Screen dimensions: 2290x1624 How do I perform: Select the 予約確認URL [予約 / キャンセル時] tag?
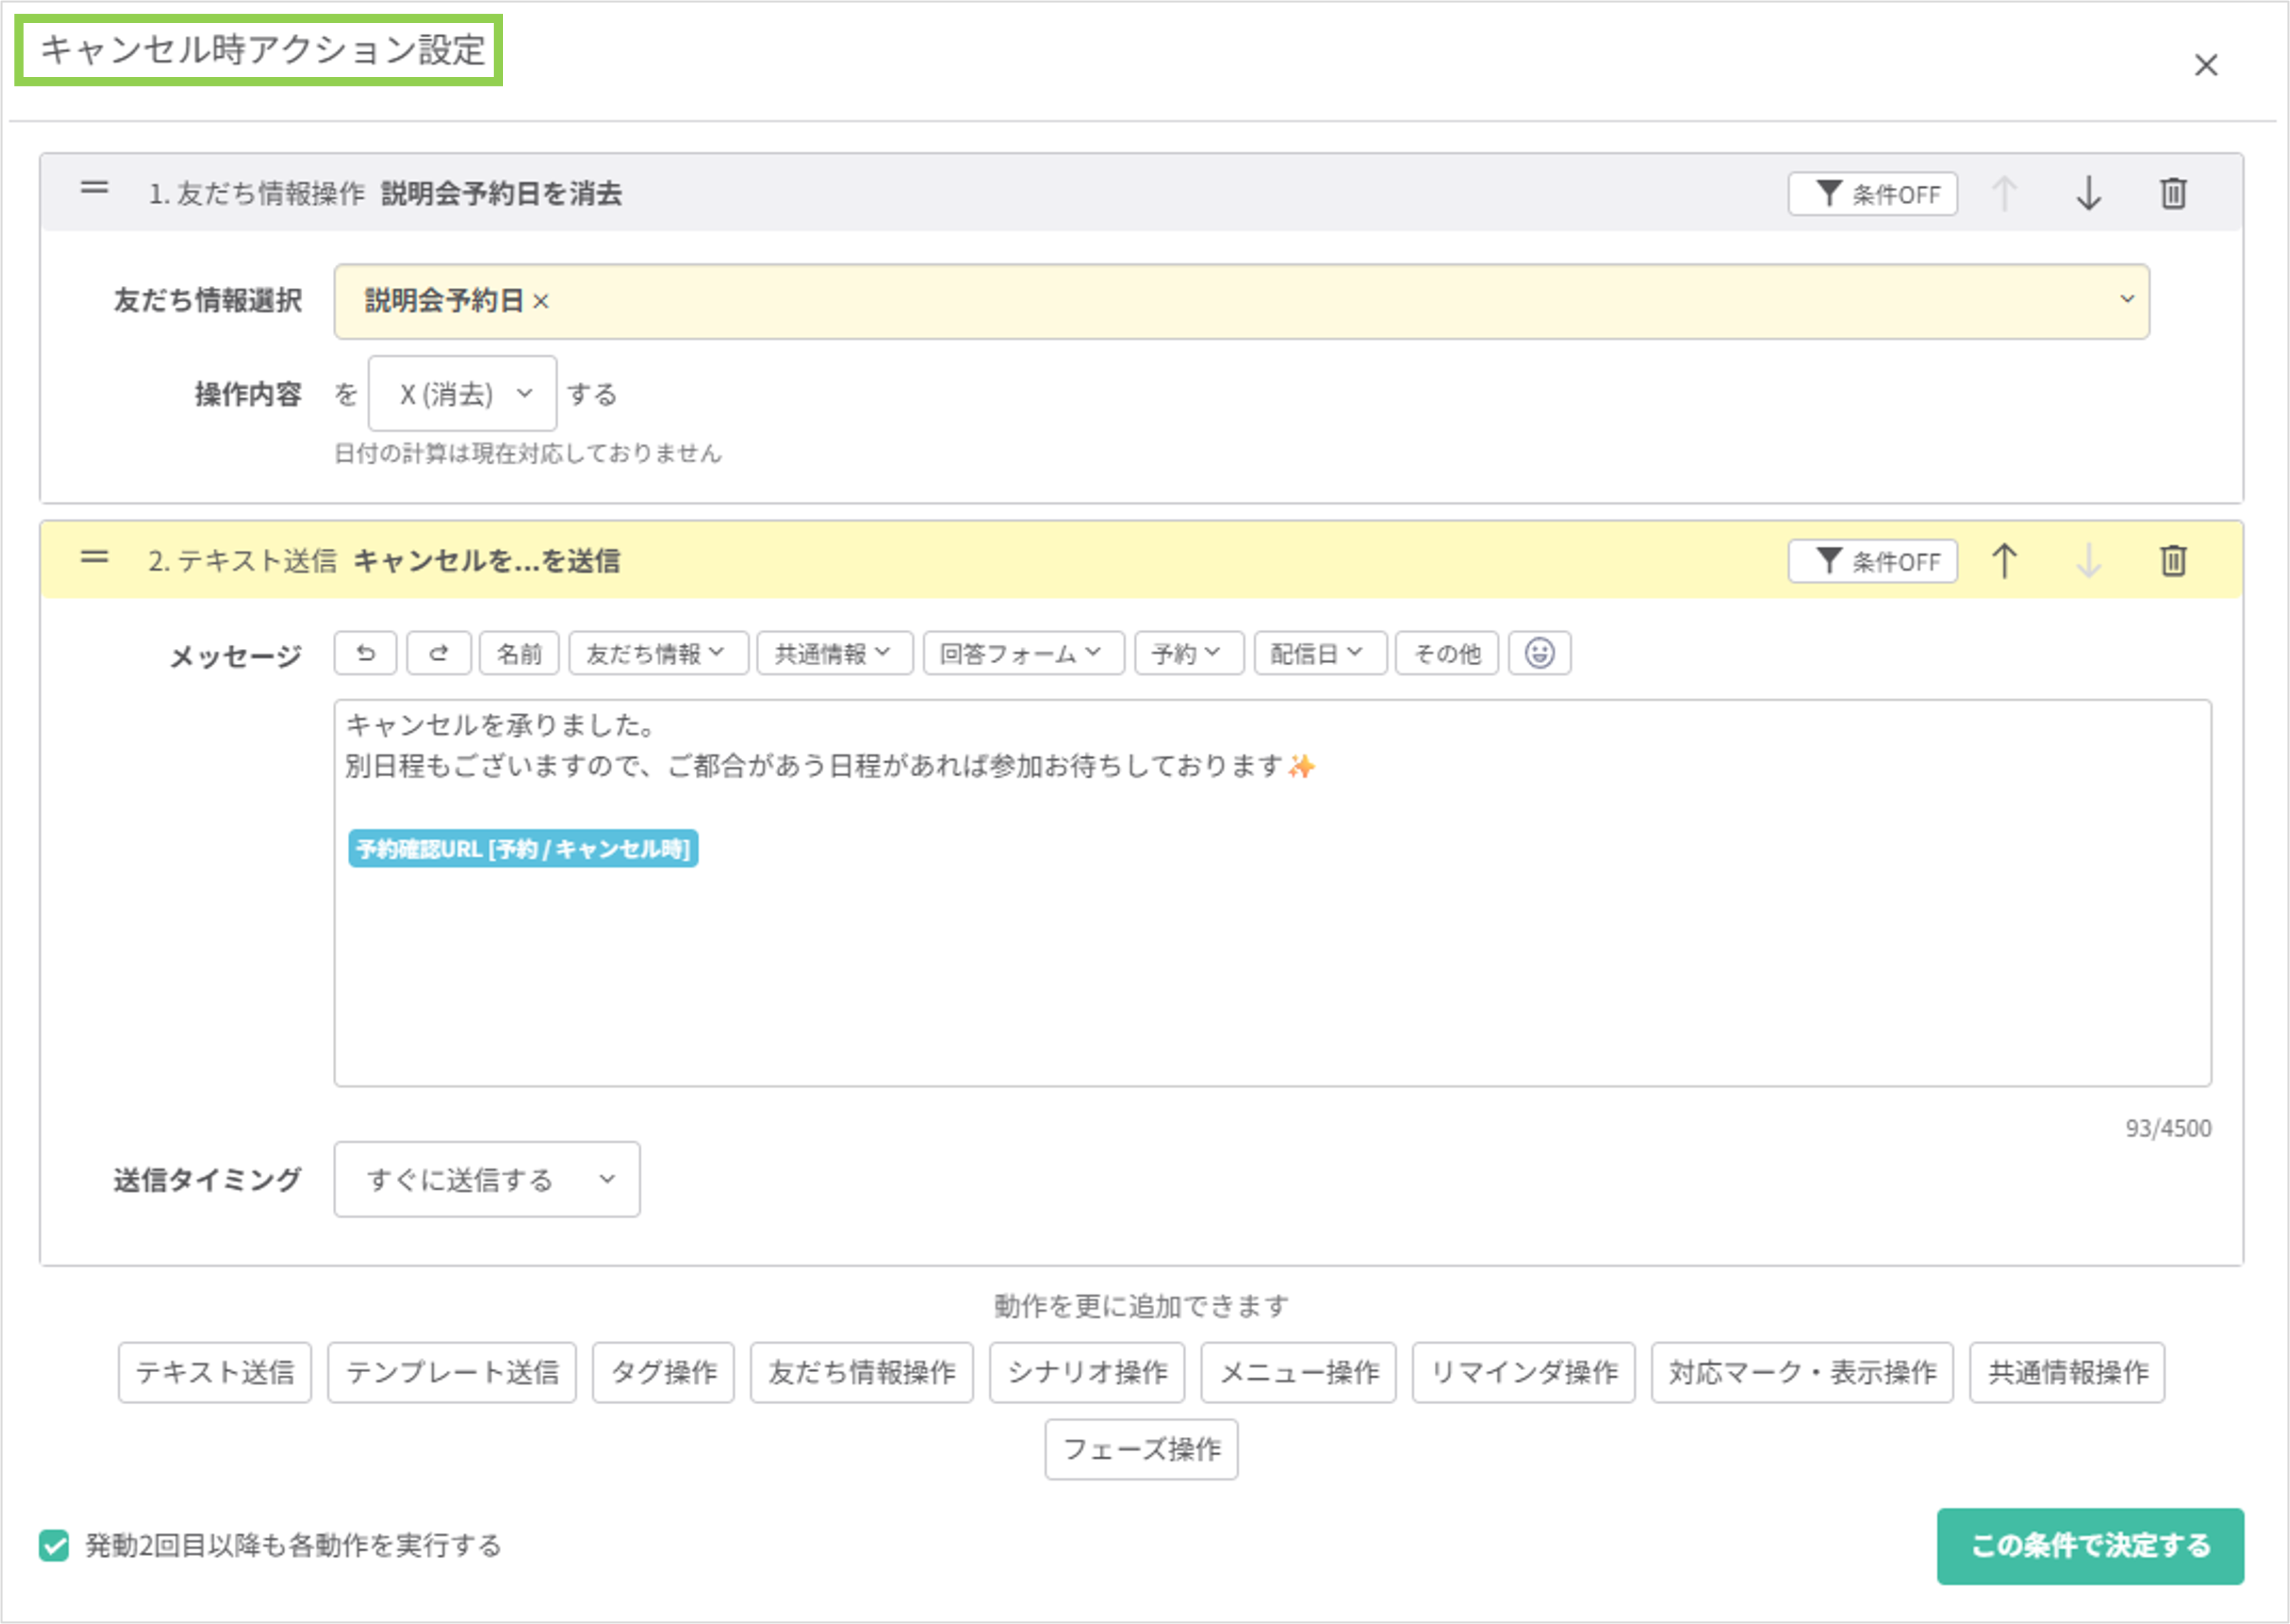tap(522, 849)
